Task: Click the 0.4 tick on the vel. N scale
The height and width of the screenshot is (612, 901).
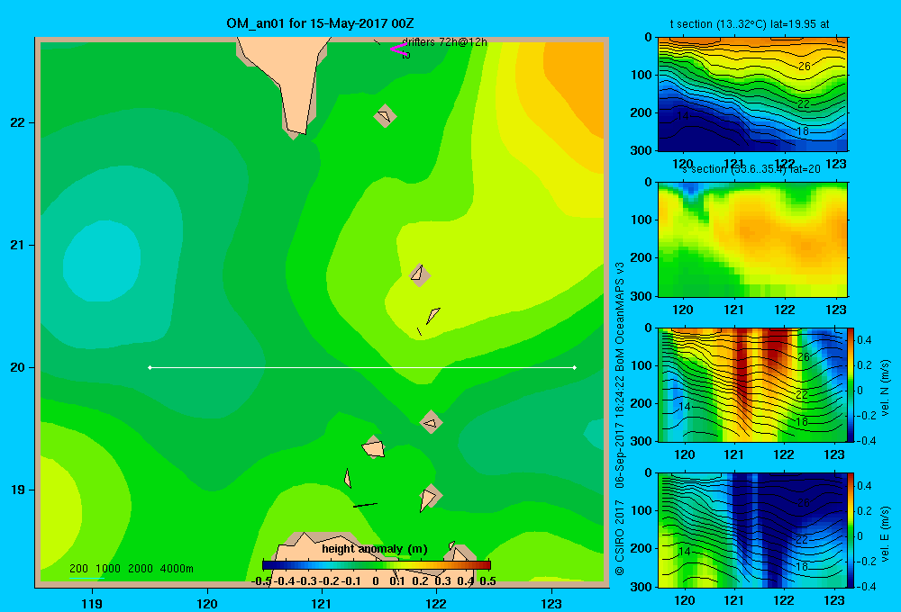Action: [865, 340]
